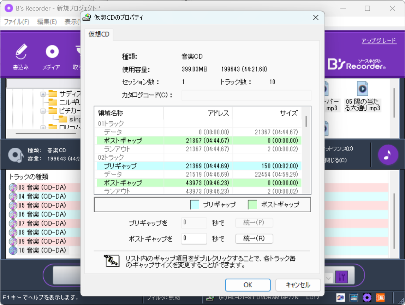Click the キャンセル button
Screen dimensions: 405x305
click(298, 285)
